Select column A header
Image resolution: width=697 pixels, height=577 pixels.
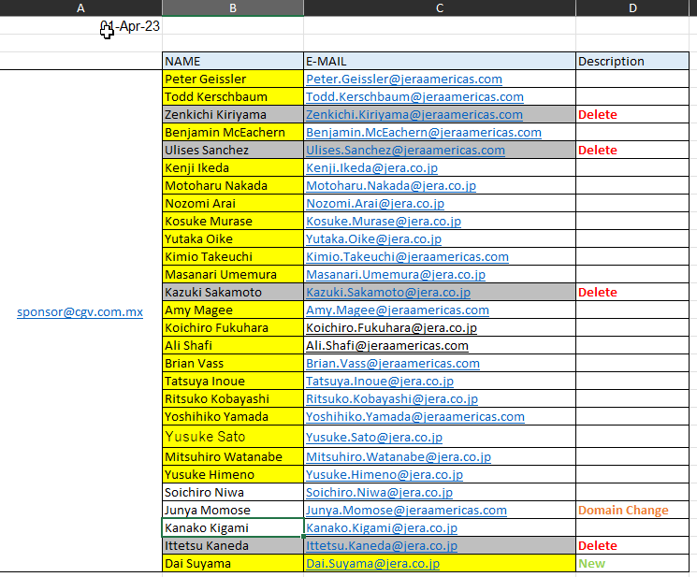point(80,8)
